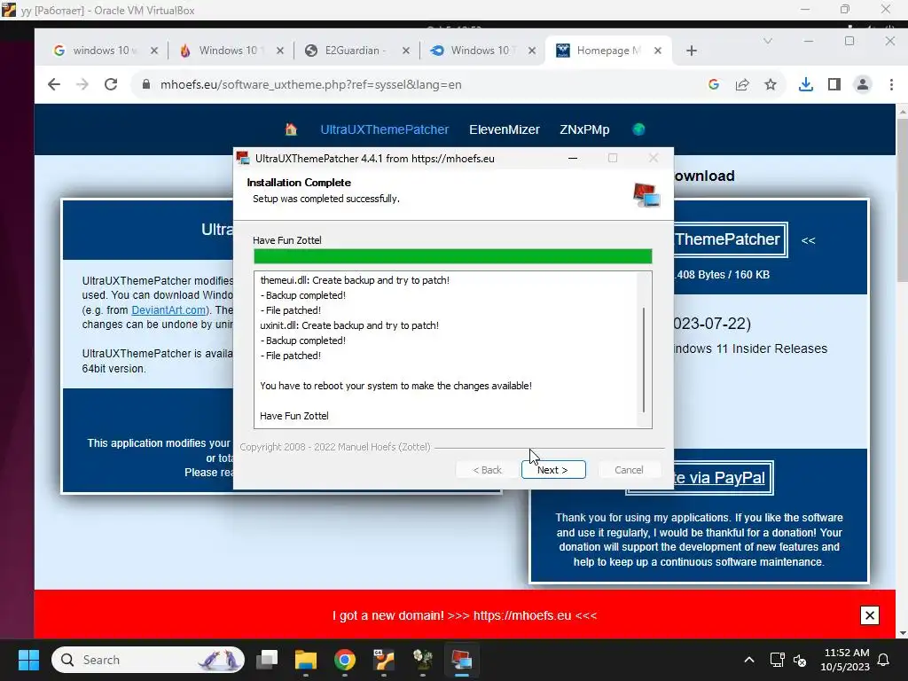The height and width of the screenshot is (681, 908).
Task: Go back in Chrome browser
Action: click(54, 84)
